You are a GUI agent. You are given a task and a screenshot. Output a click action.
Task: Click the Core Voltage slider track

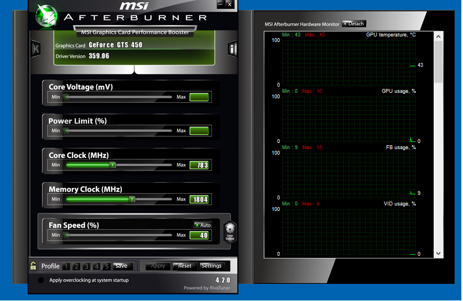(118, 97)
